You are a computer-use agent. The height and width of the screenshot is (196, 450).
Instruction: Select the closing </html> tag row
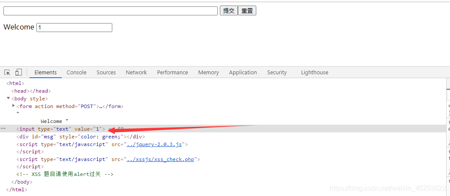point(17,190)
